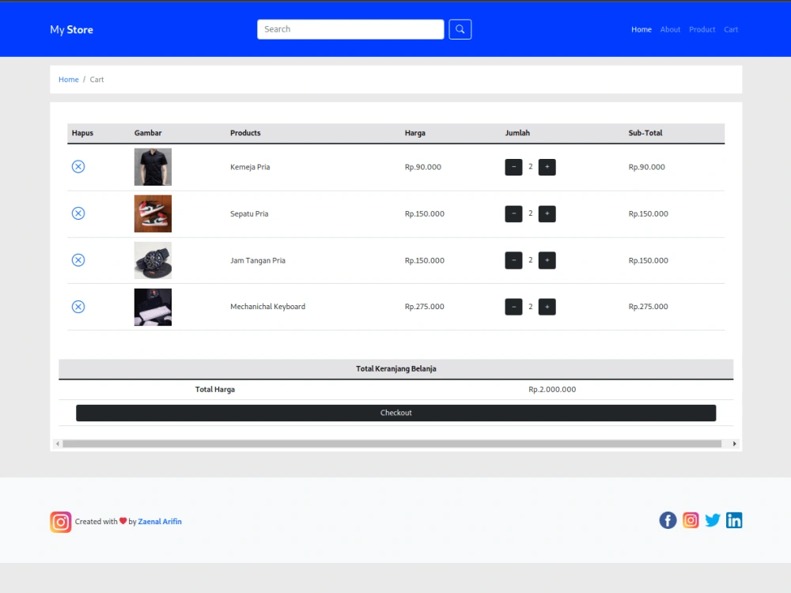Image resolution: width=791 pixels, height=593 pixels.
Task: Open the About navbar item
Action: pyautogui.click(x=670, y=29)
